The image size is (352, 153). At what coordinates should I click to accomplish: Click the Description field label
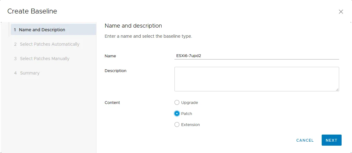point(115,71)
